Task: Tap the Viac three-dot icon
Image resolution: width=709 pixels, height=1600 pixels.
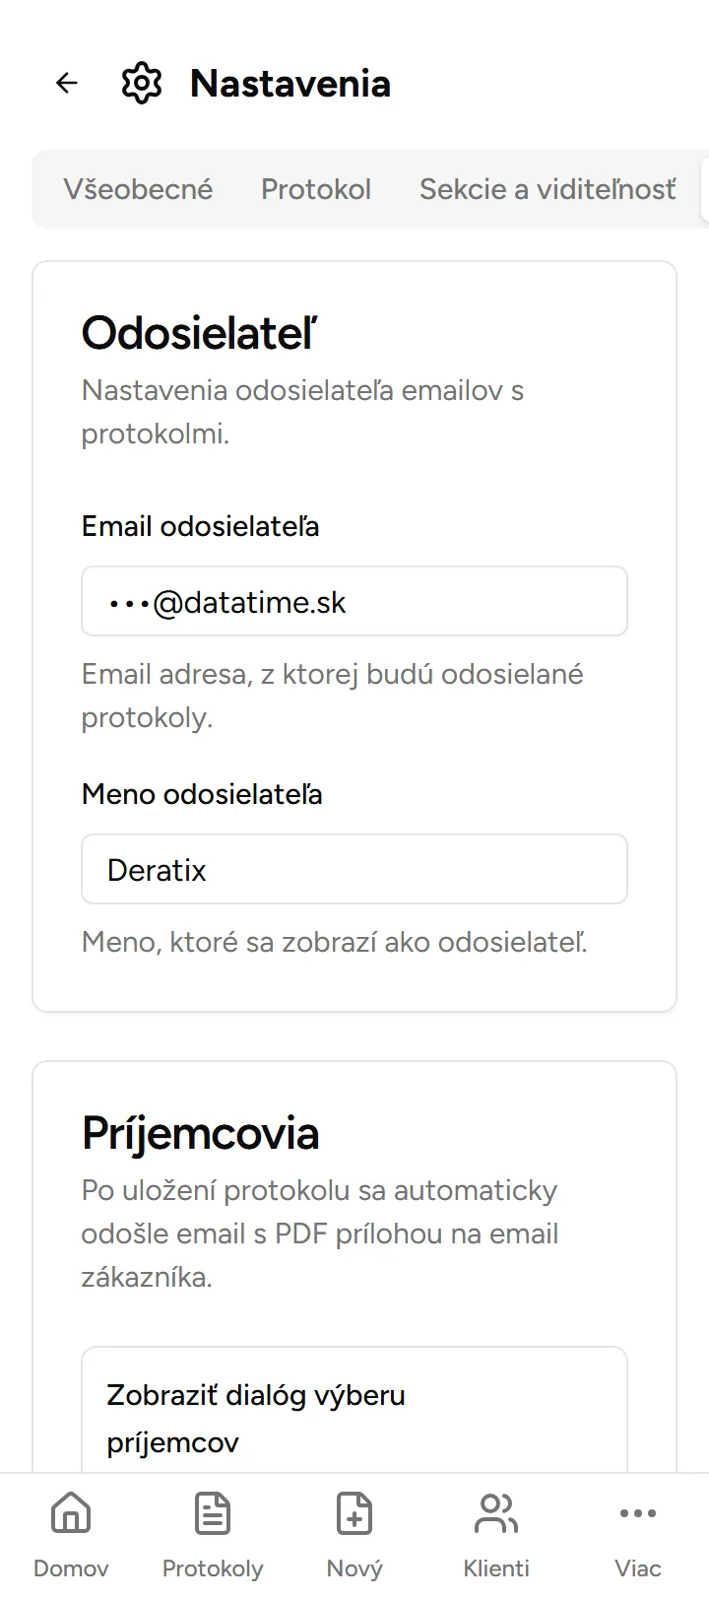Action: [x=638, y=1513]
